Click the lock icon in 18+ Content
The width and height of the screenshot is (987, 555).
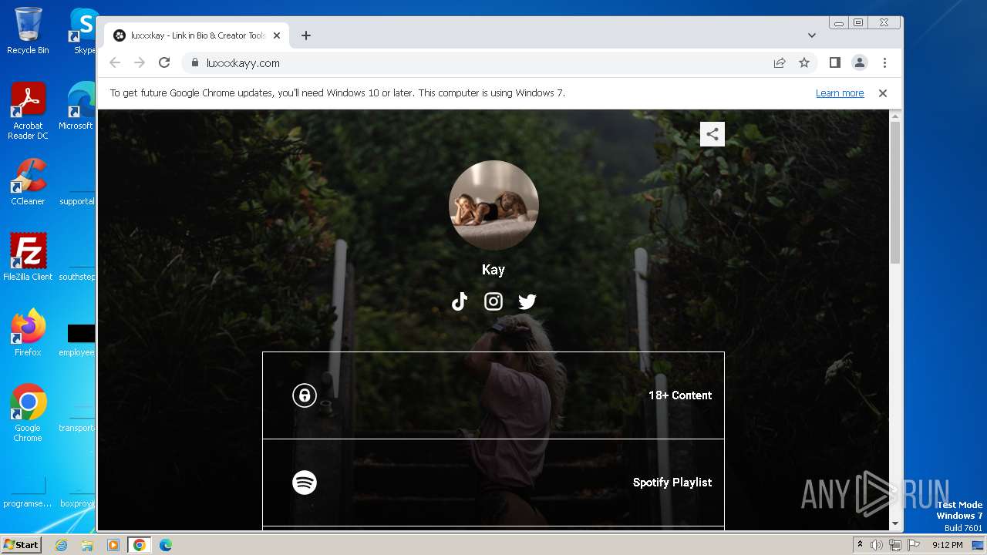305,395
